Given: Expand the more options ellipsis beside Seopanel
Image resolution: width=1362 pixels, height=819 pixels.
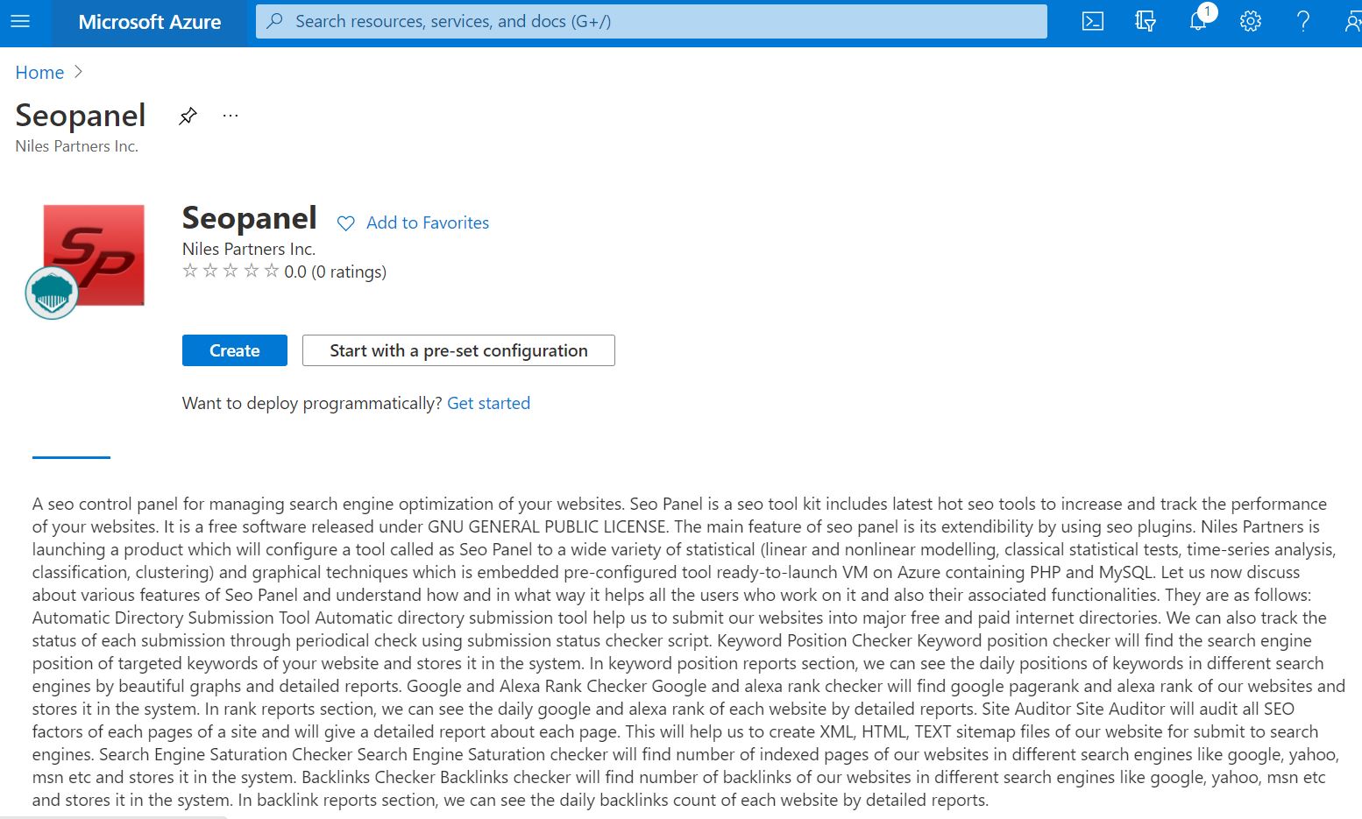Looking at the screenshot, I should point(231,116).
